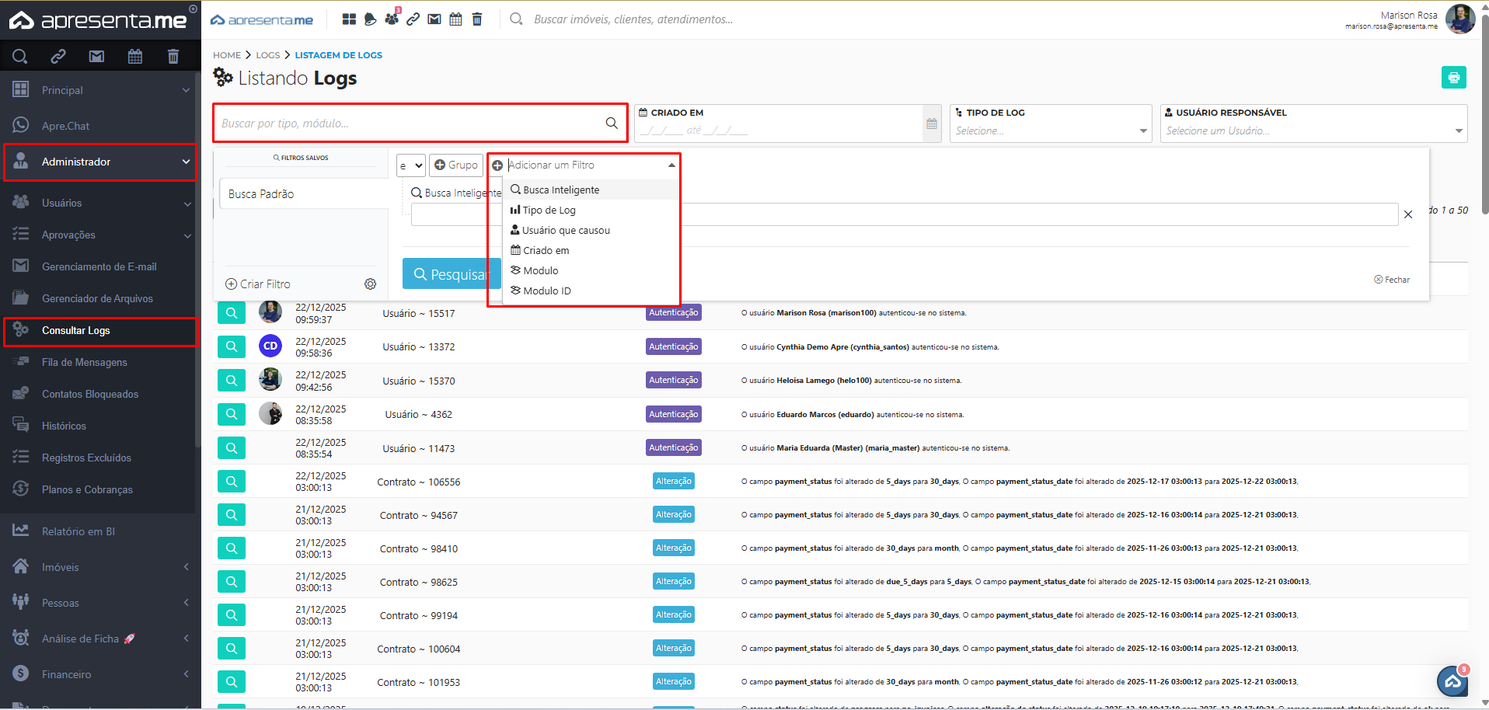Screen dimensions: 1489x710
Task: Focus the 'Buscar por tipo, módulo' search field
Action: [x=410, y=124]
